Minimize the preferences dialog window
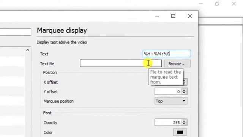The width and height of the screenshot is (243, 137). [x=157, y=16]
